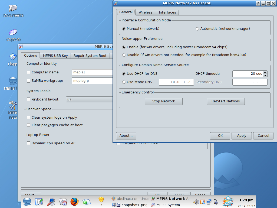Click OK in Network Assistant
The height and width of the screenshot is (208, 277).
220,136
